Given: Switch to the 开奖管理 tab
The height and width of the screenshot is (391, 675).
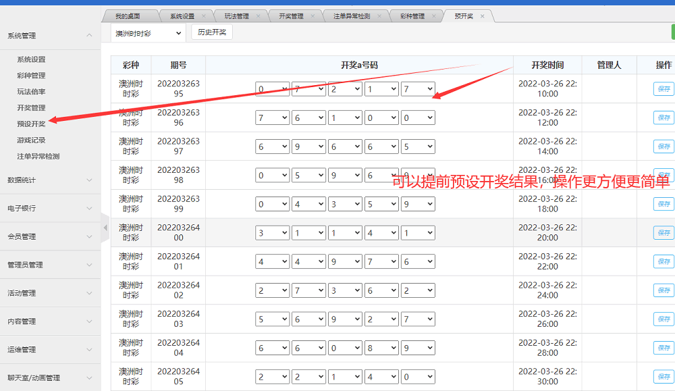Looking at the screenshot, I should [x=291, y=16].
